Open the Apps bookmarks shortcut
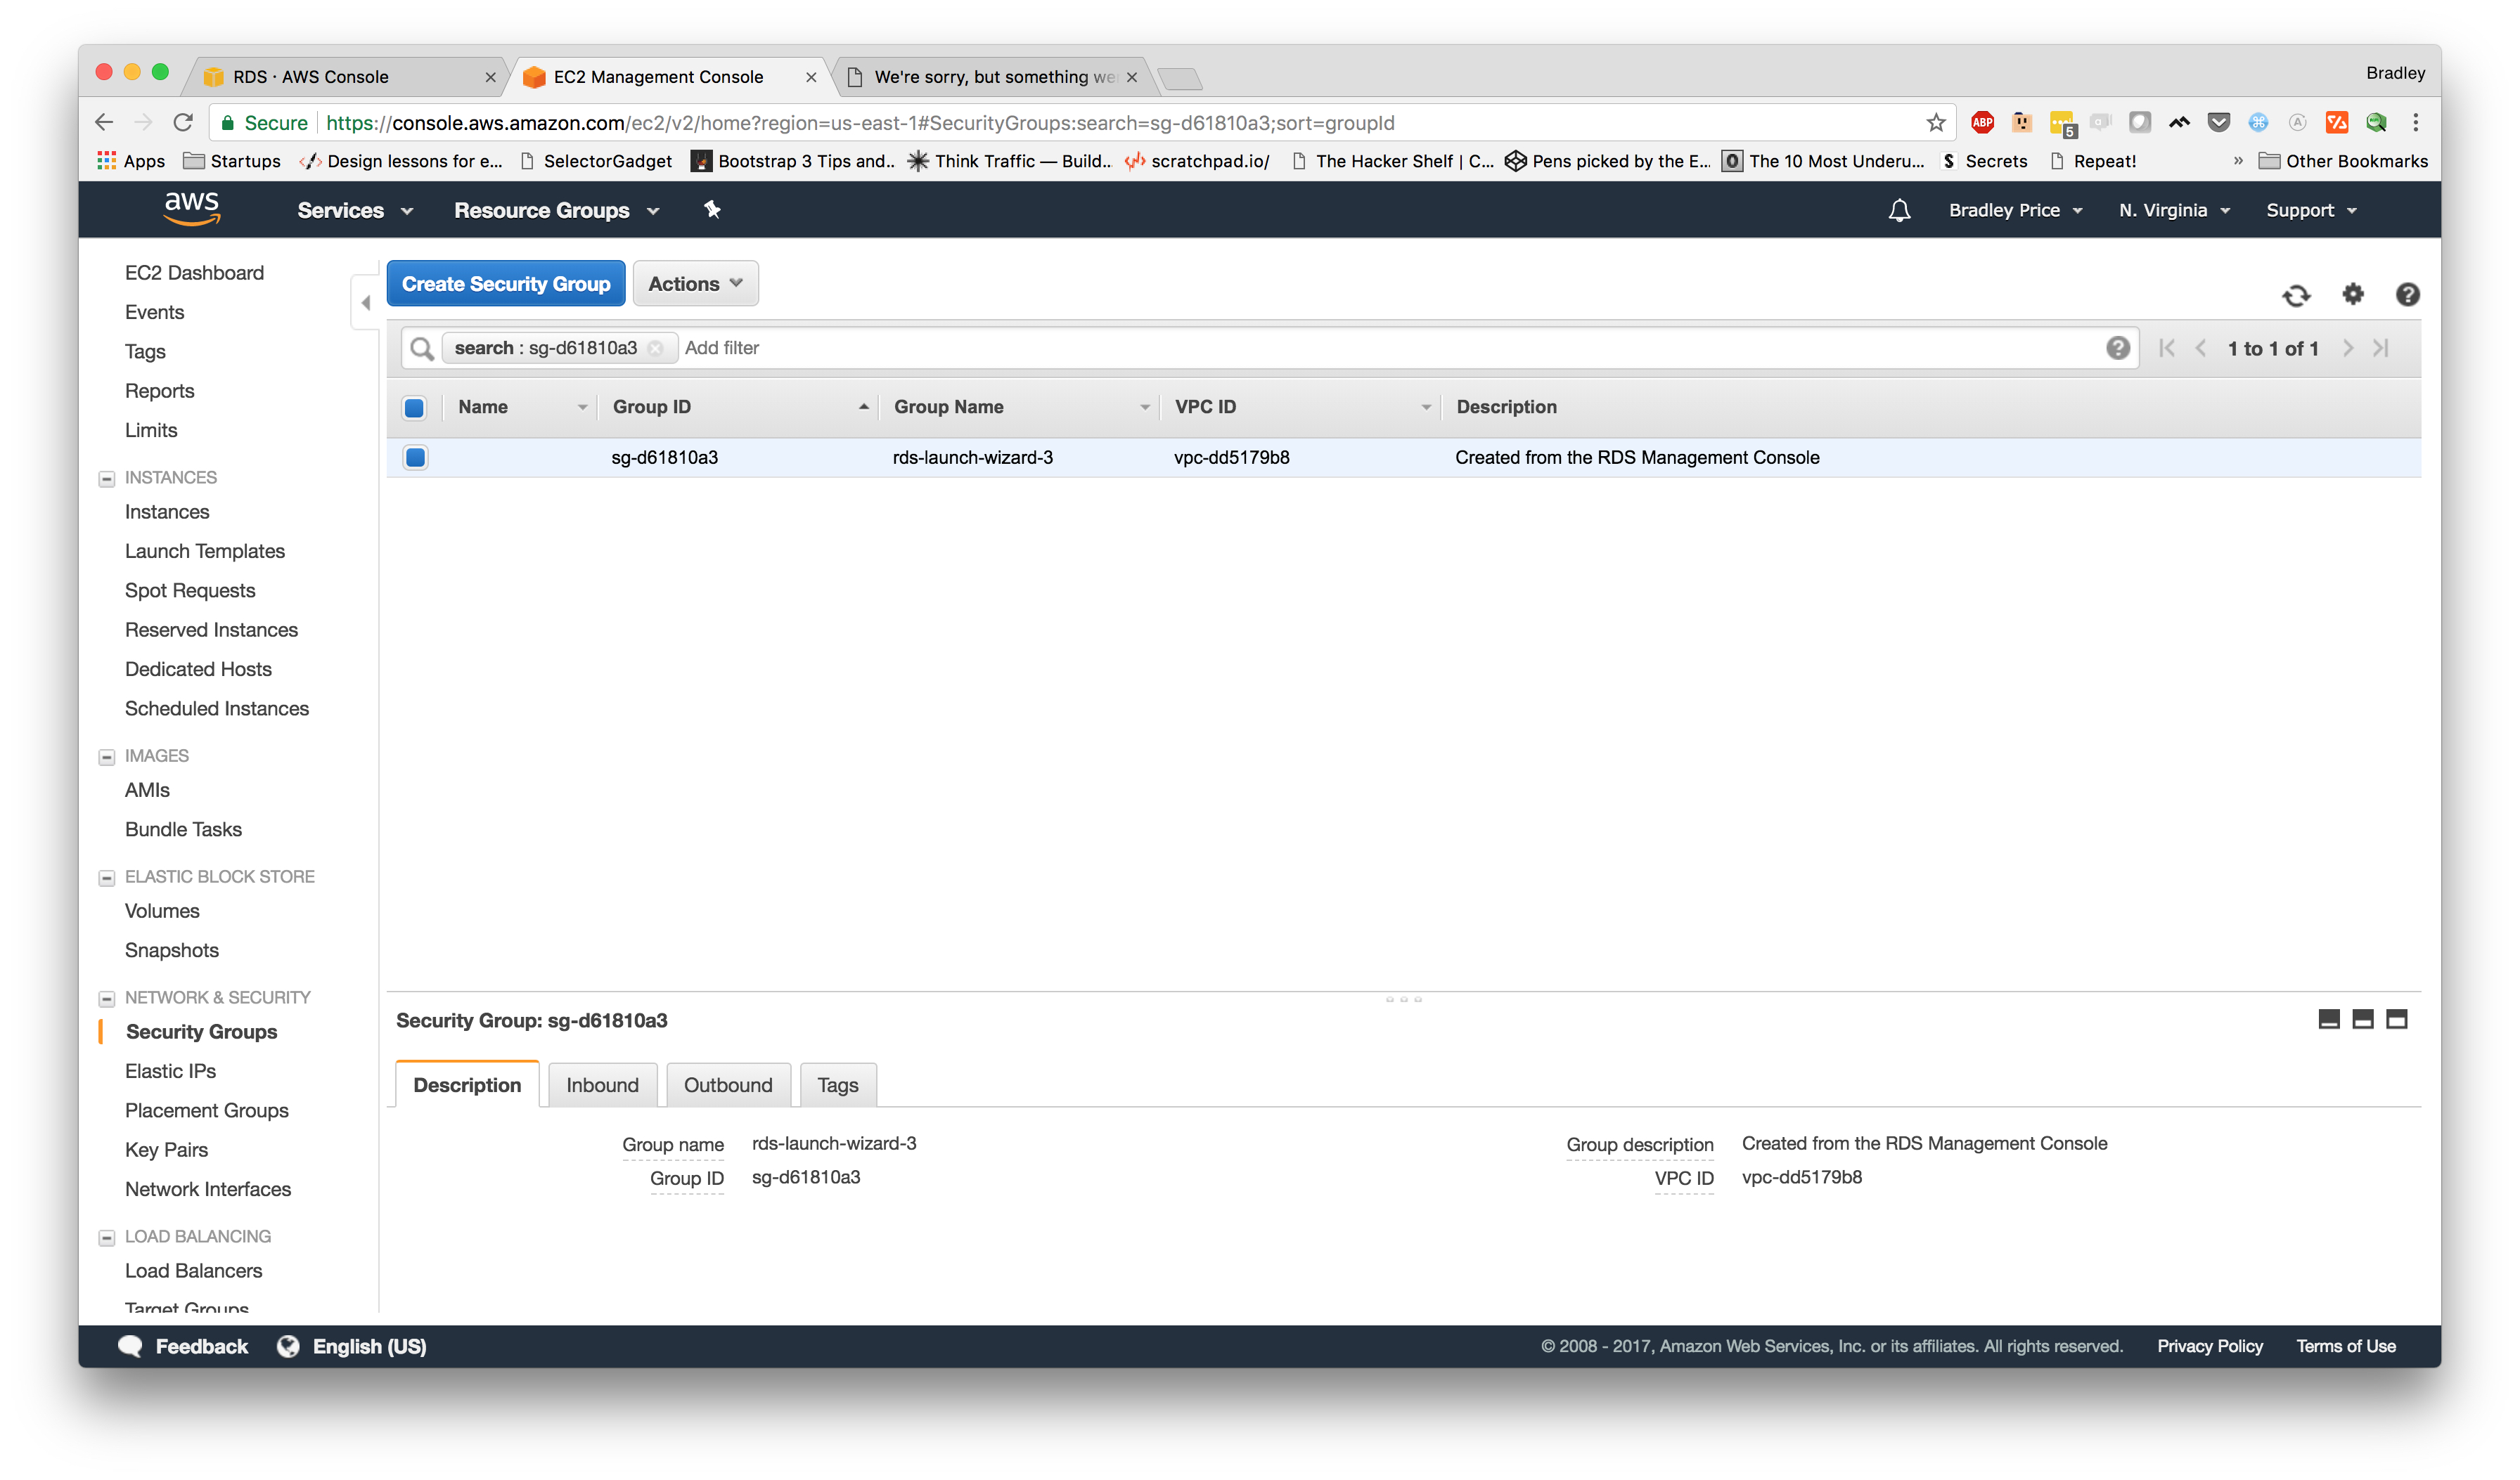This screenshot has height=1480, width=2520. [x=131, y=161]
